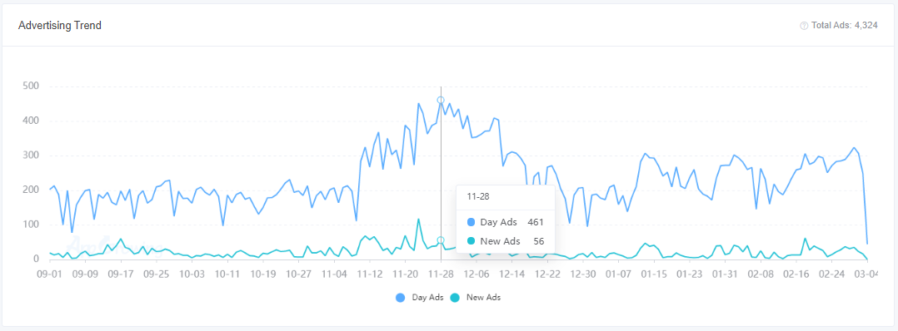Click the 02-16 x-axis date label
This screenshot has width=898, height=331.
pyautogui.click(x=796, y=274)
